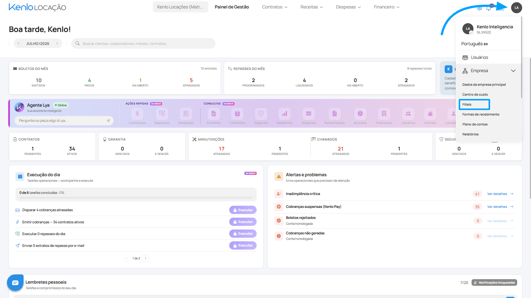Image resolution: width=531 pixels, height=298 pixels.
Task: Click Executar for Emitir cobranças task
Action: tap(243, 222)
